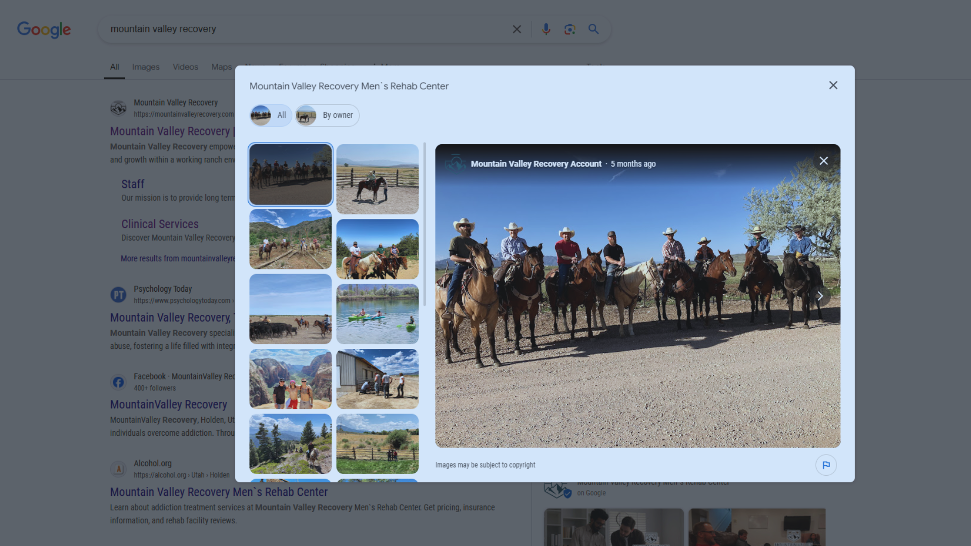Screen dimensions: 971x546
Task: Open the Maps search tab
Action: (221, 67)
